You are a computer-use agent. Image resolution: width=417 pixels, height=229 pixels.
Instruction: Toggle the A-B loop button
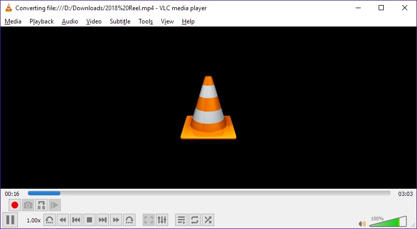point(41,205)
